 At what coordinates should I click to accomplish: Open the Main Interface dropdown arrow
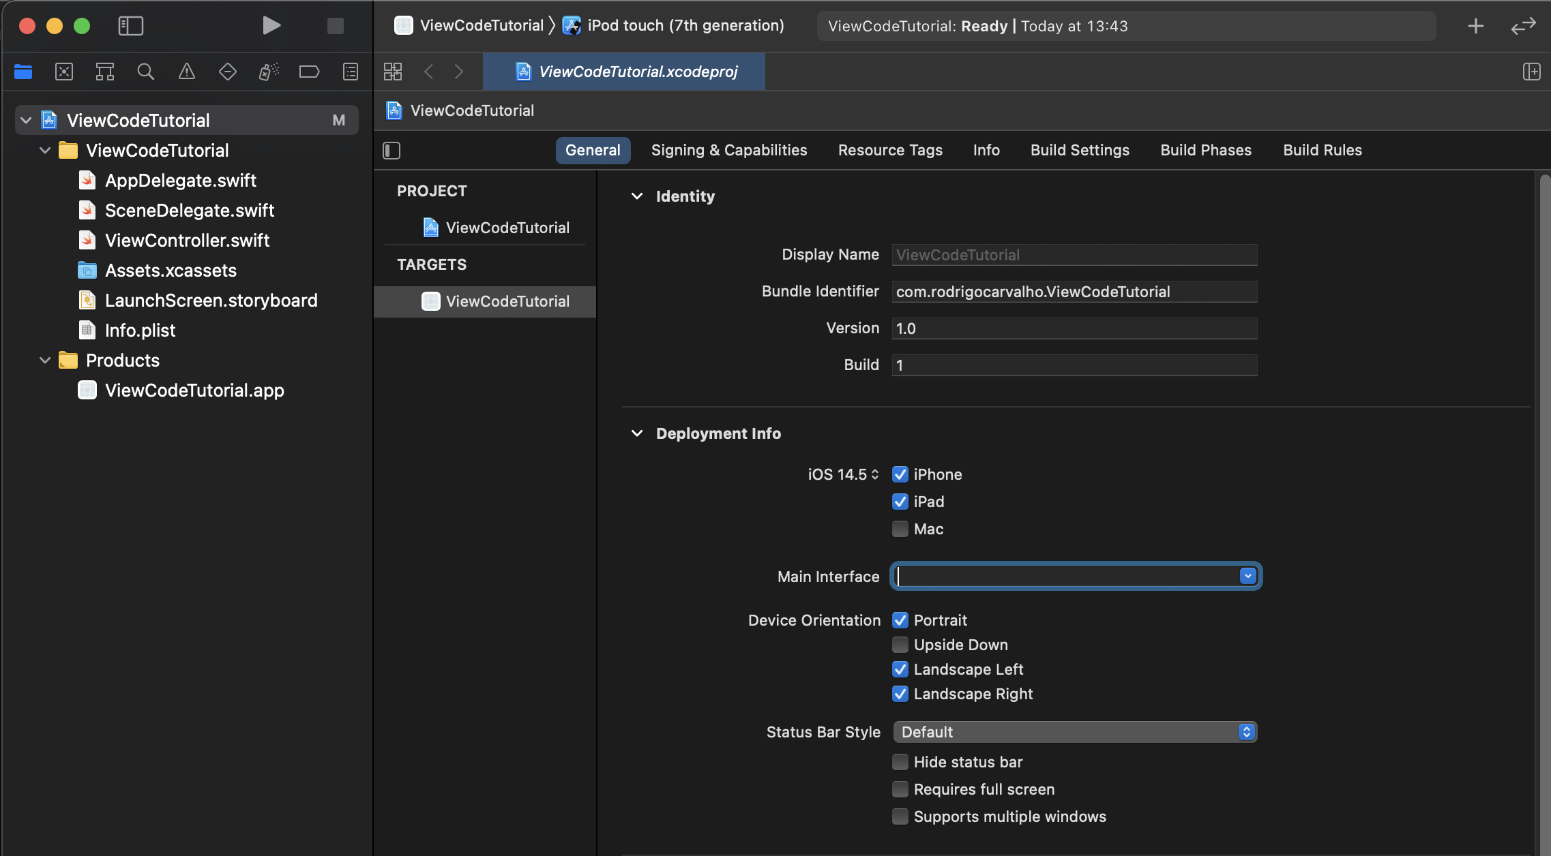point(1247,577)
